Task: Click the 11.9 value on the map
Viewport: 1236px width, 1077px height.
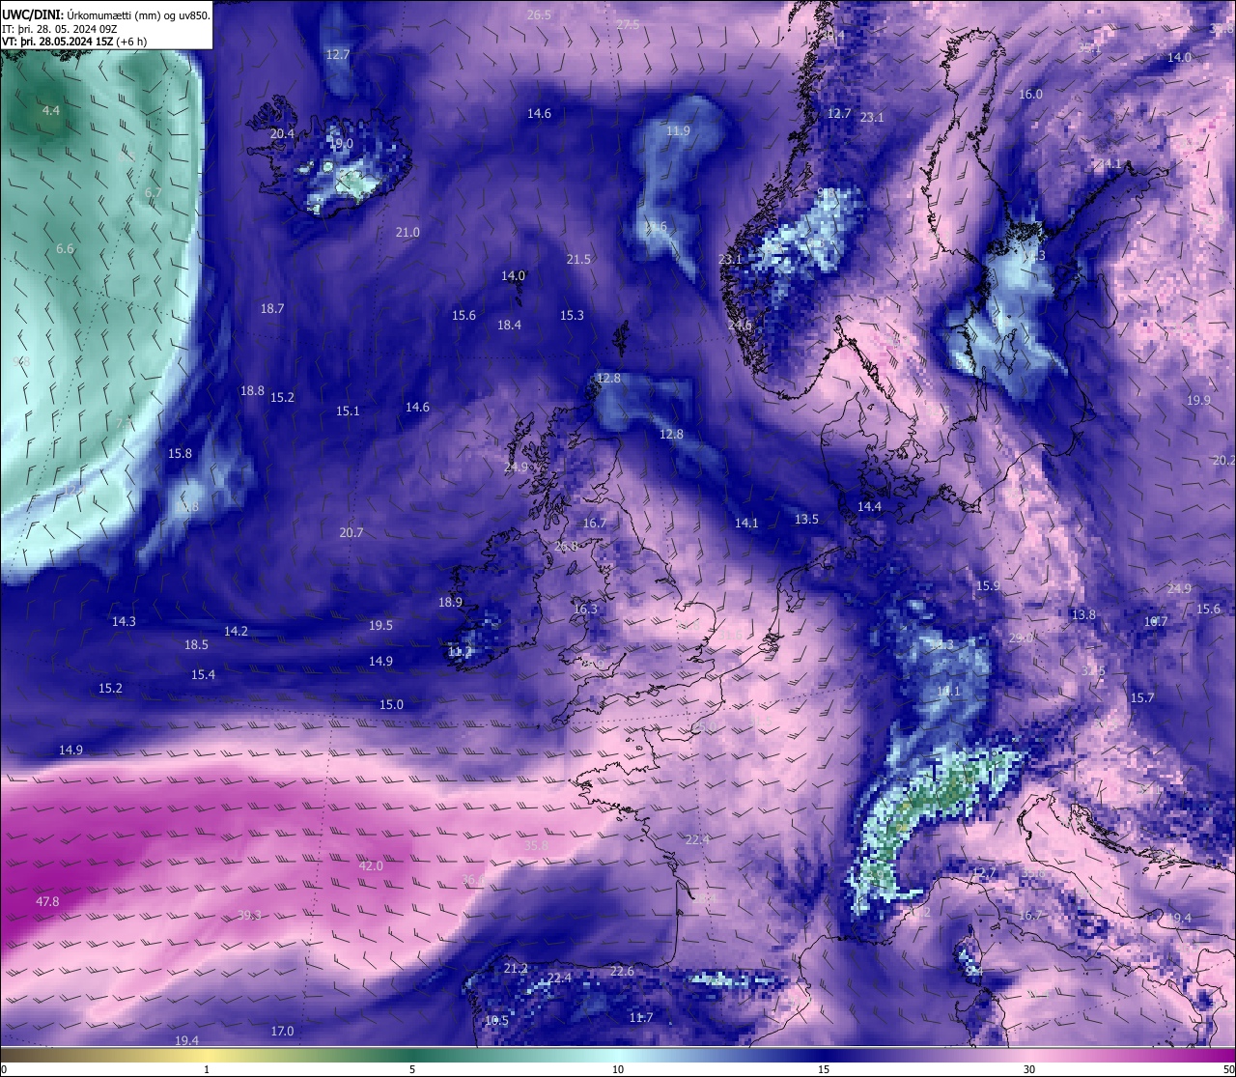Action: point(678,131)
